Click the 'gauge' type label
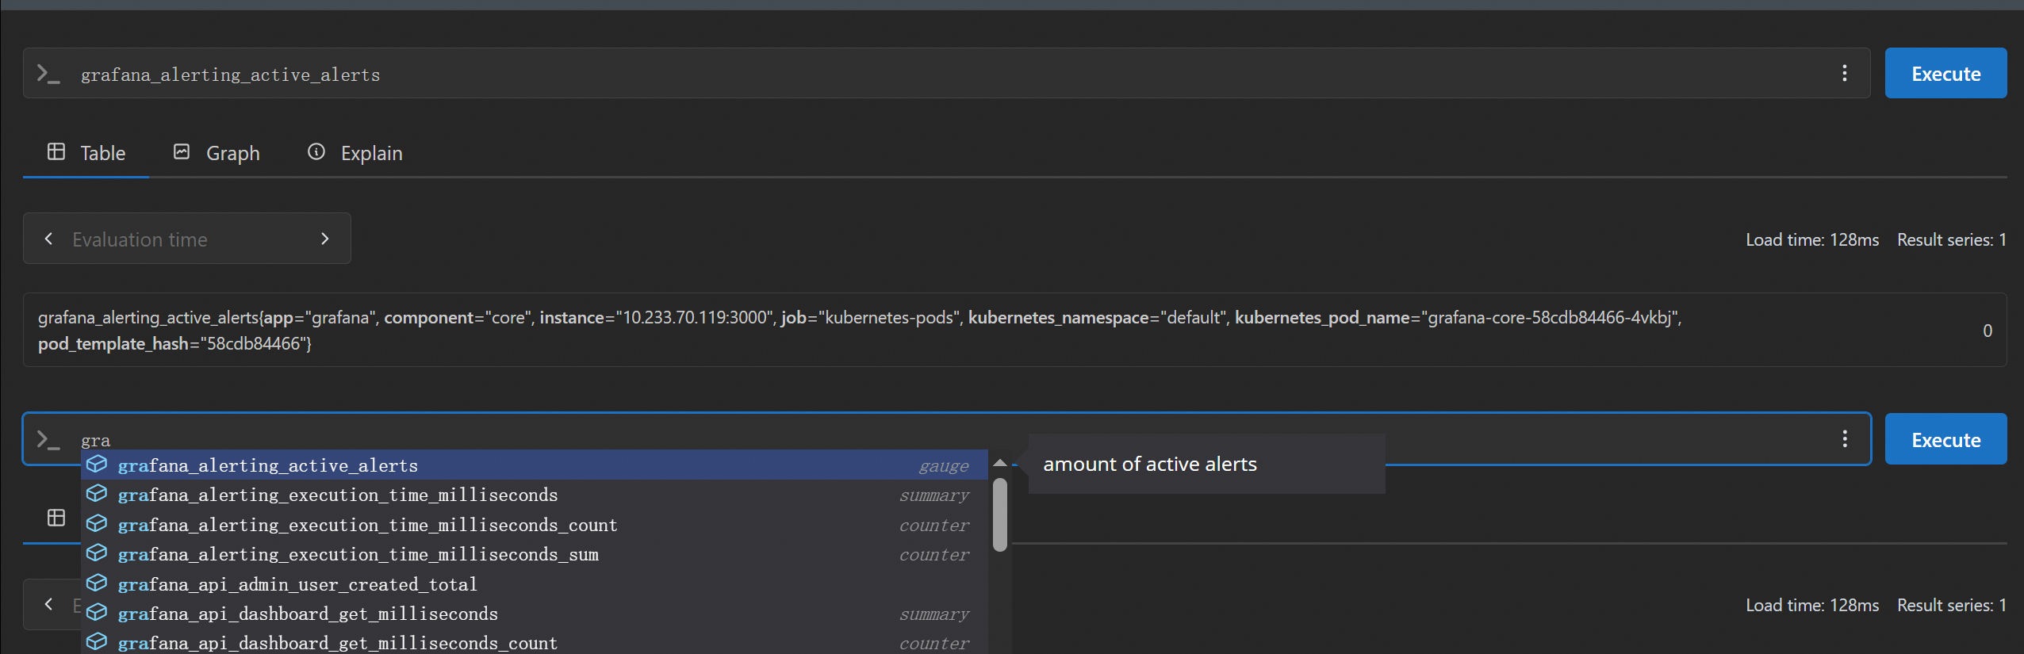The image size is (2024, 654). coord(944,466)
